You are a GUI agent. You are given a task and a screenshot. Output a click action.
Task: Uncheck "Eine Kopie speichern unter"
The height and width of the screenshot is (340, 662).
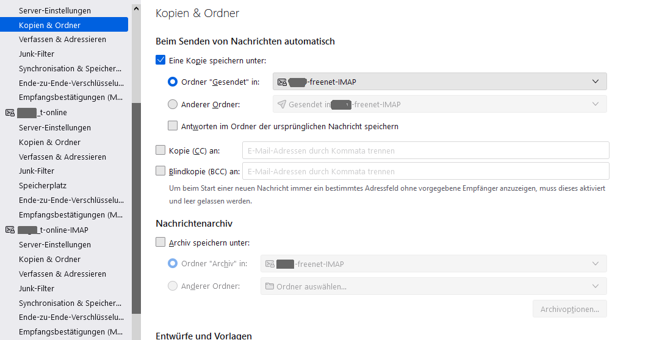161,60
